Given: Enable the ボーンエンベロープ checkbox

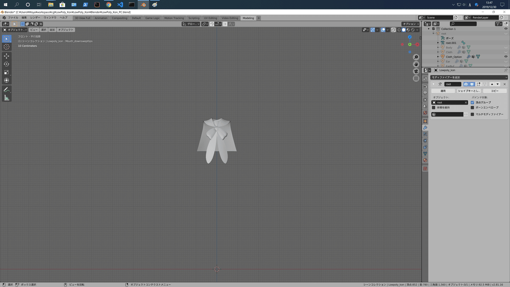Looking at the screenshot, I should tap(473, 108).
